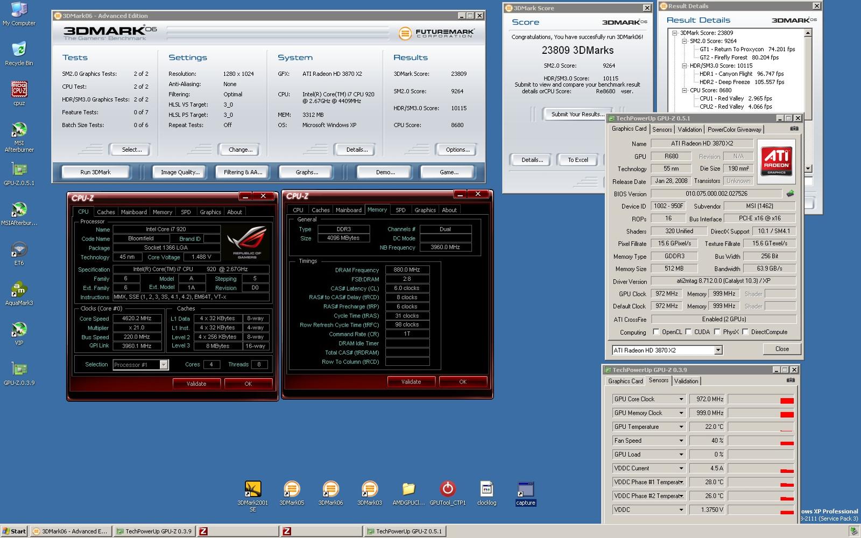Open the PowerColor Giveaway tab in GPU-Z

point(735,130)
